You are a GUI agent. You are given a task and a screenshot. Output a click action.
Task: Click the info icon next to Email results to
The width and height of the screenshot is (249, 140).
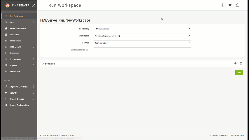[87, 50]
